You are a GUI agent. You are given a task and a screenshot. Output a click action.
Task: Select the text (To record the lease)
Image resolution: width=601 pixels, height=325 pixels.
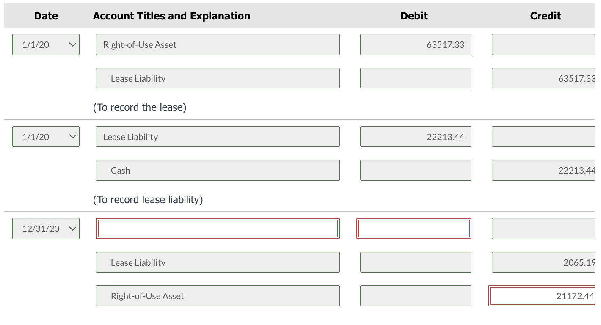140,107
